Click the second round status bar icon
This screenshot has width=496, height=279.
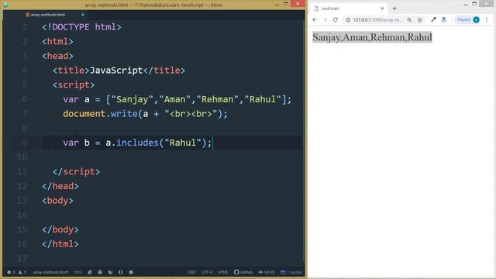pyautogui.click(x=100, y=272)
